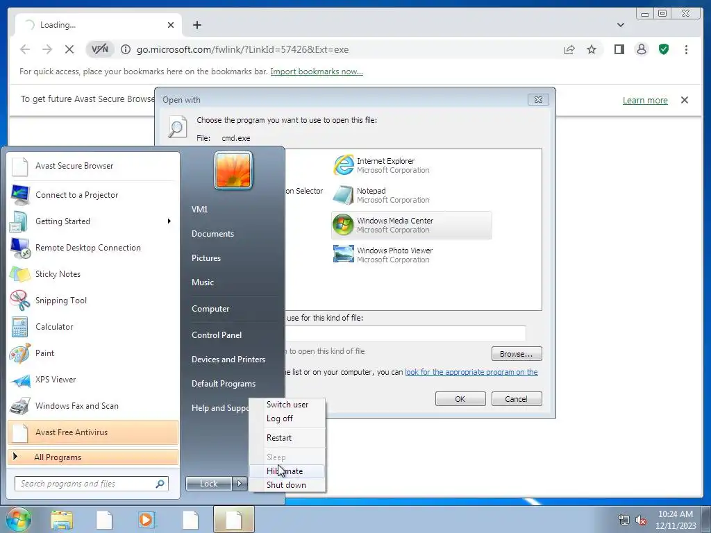
Task: Bookmark this page with star icon
Action: pos(592,49)
